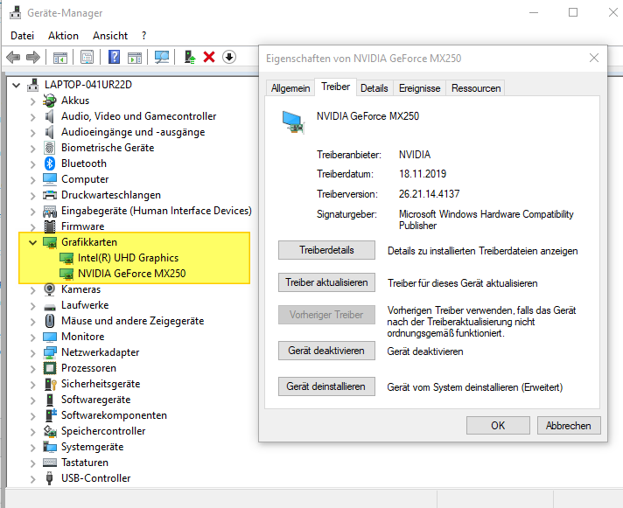The image size is (623, 508).
Task: Click the Back arrow toolbar icon
Action: click(13, 58)
